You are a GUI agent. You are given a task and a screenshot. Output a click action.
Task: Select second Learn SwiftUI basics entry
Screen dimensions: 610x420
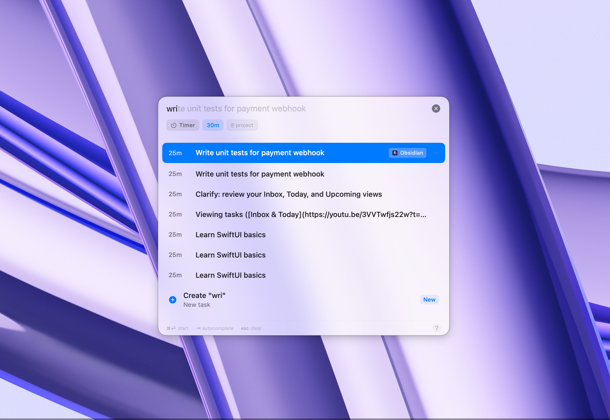[230, 255]
